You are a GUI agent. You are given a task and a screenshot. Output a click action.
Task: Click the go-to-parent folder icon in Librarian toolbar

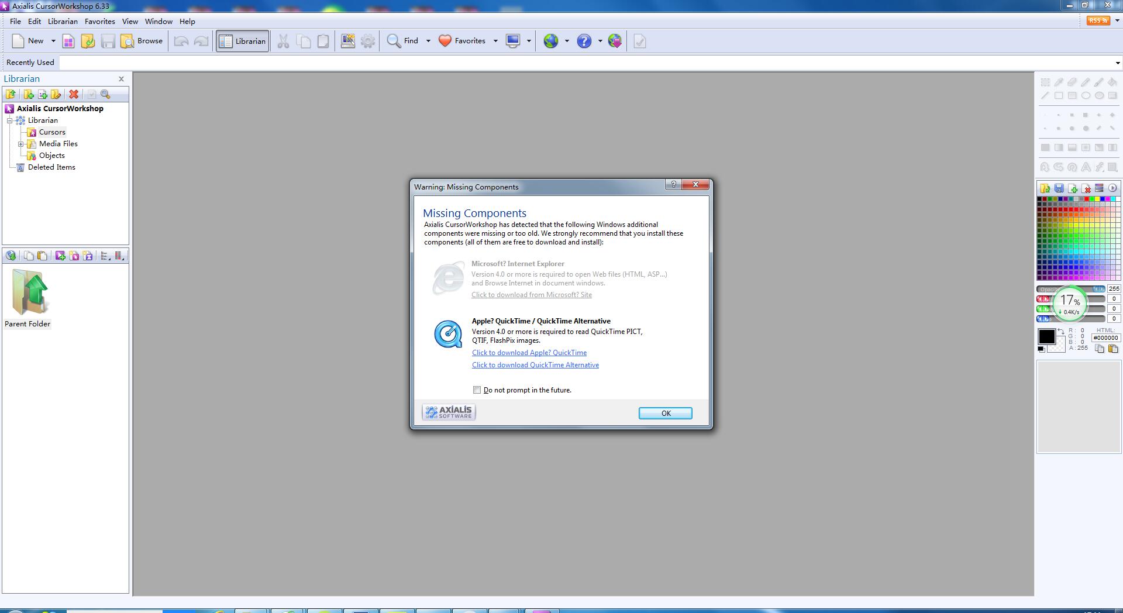11,94
